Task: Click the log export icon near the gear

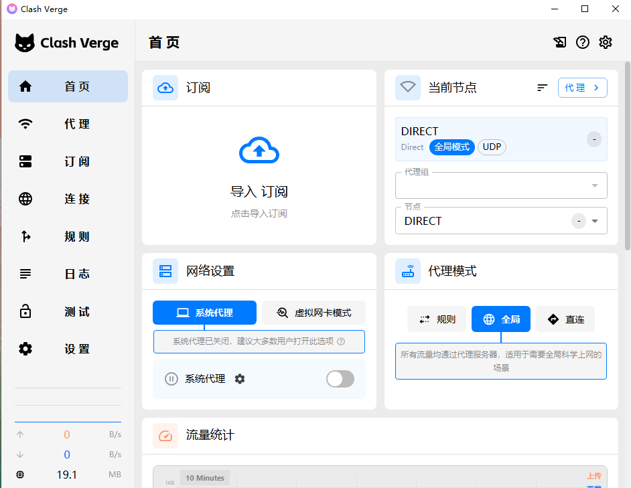Action: [559, 42]
